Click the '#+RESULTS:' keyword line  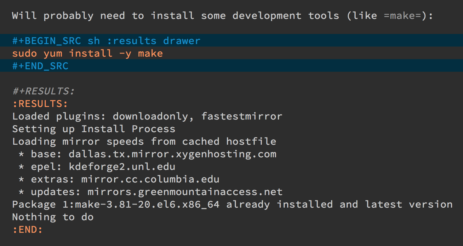[43, 91]
